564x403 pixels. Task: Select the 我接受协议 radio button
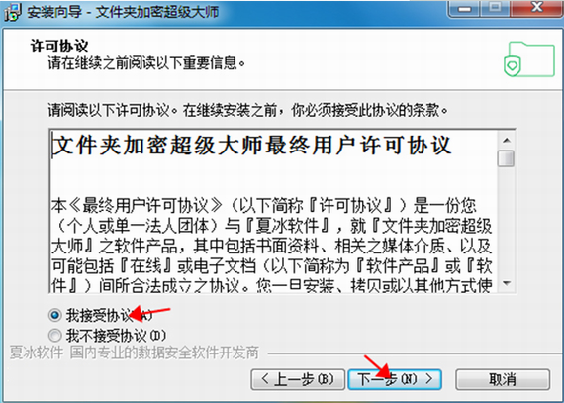point(55,315)
